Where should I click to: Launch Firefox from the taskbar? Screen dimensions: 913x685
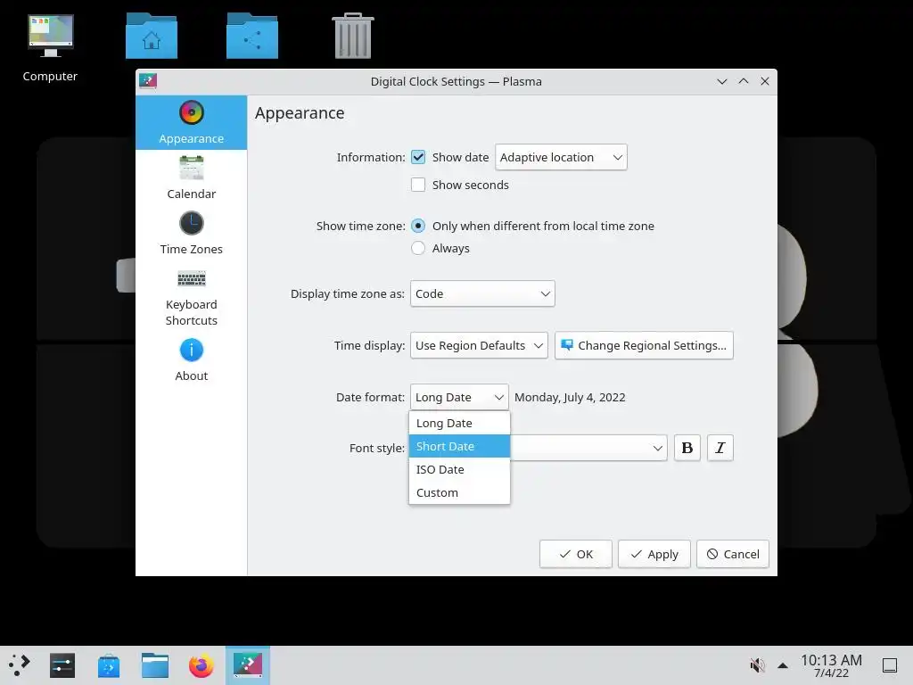pos(202,665)
